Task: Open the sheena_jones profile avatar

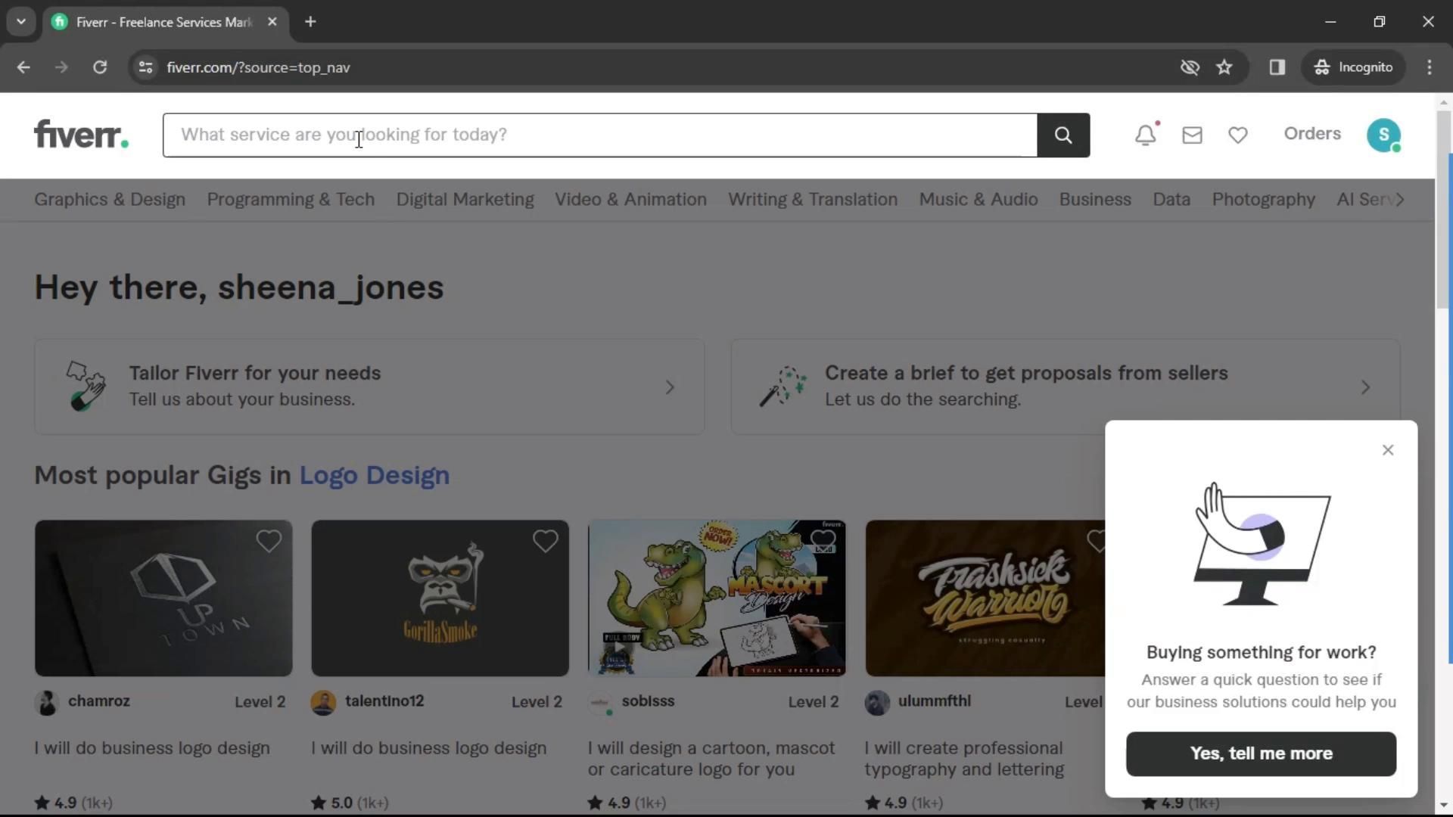Action: point(1383,135)
